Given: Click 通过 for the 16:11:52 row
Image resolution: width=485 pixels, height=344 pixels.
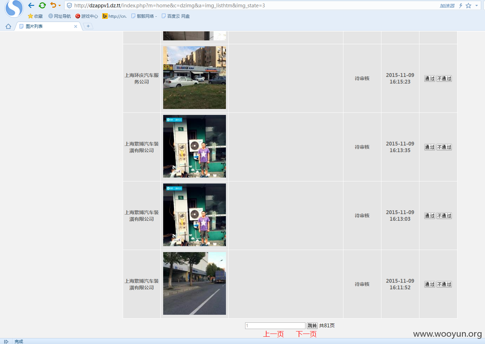Looking at the screenshot, I should [430, 284].
